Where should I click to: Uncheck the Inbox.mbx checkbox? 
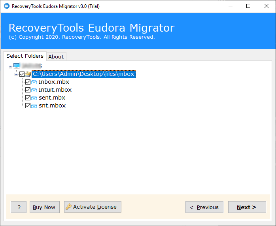click(x=28, y=82)
